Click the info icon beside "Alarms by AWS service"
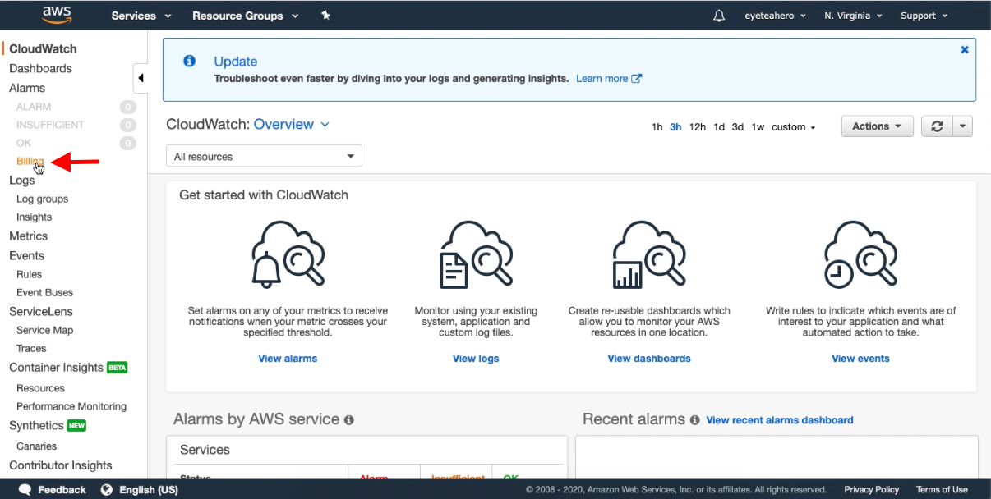 (x=349, y=419)
